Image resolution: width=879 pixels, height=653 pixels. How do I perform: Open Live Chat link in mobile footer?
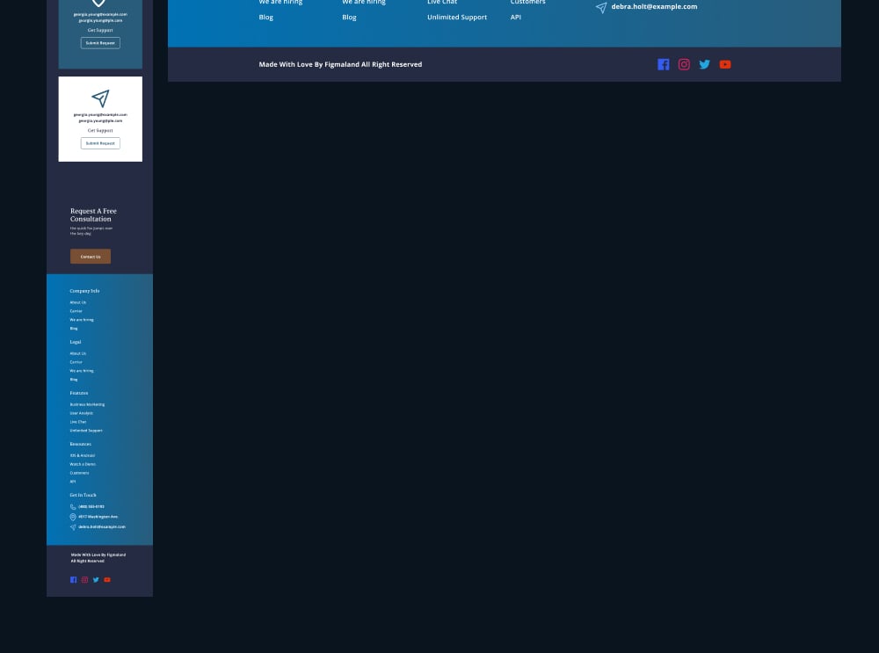[x=78, y=422]
